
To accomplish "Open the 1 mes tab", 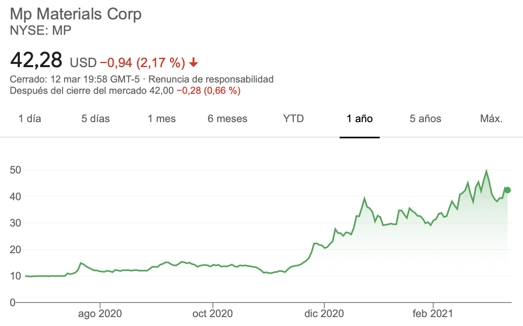I will [162, 119].
